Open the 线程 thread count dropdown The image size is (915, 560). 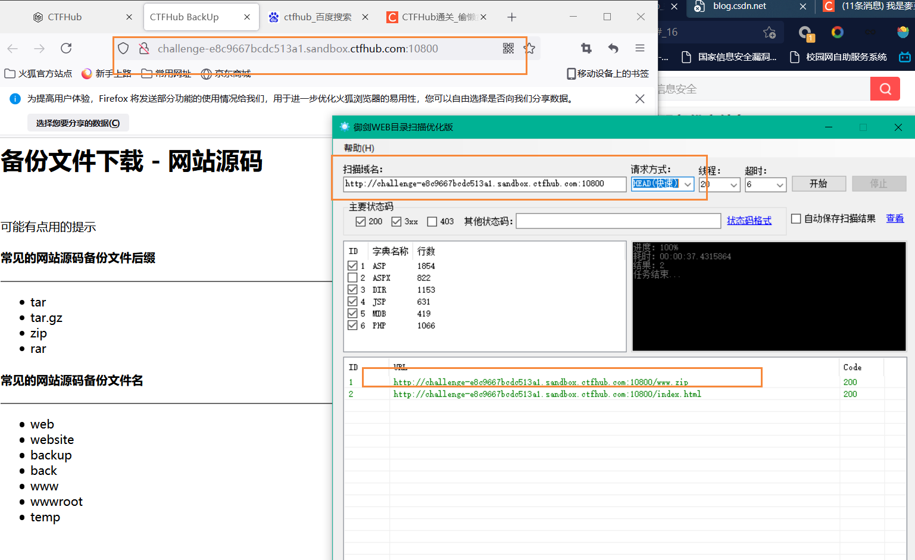(720, 184)
